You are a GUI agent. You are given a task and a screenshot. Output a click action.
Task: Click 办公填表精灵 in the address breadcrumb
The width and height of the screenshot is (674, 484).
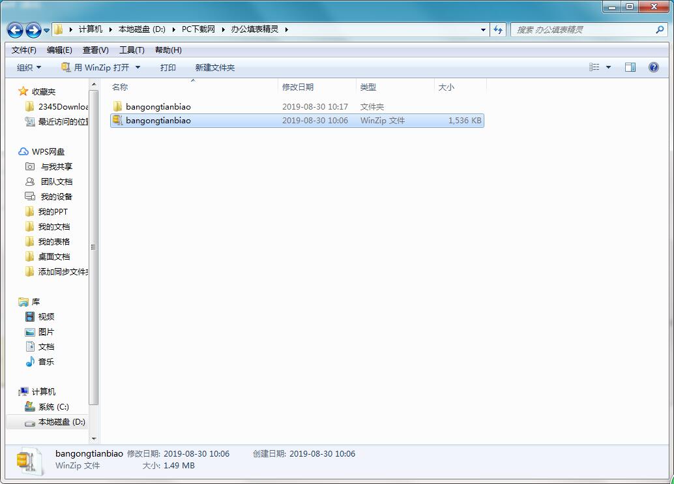(254, 29)
